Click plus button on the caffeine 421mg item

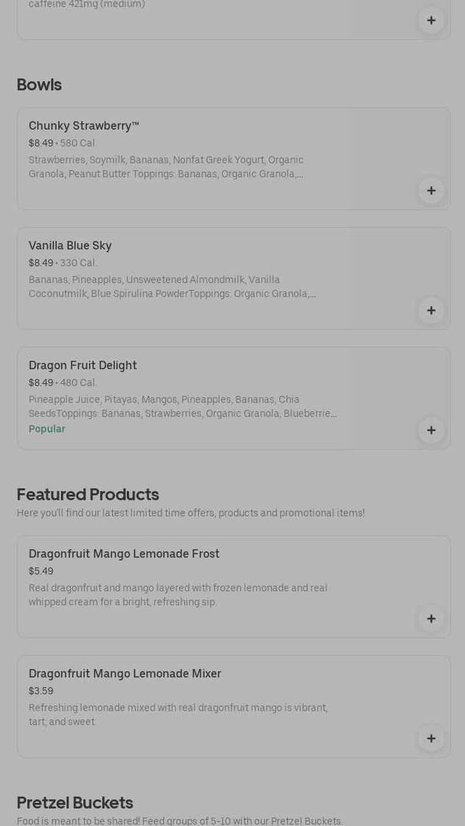[431, 20]
